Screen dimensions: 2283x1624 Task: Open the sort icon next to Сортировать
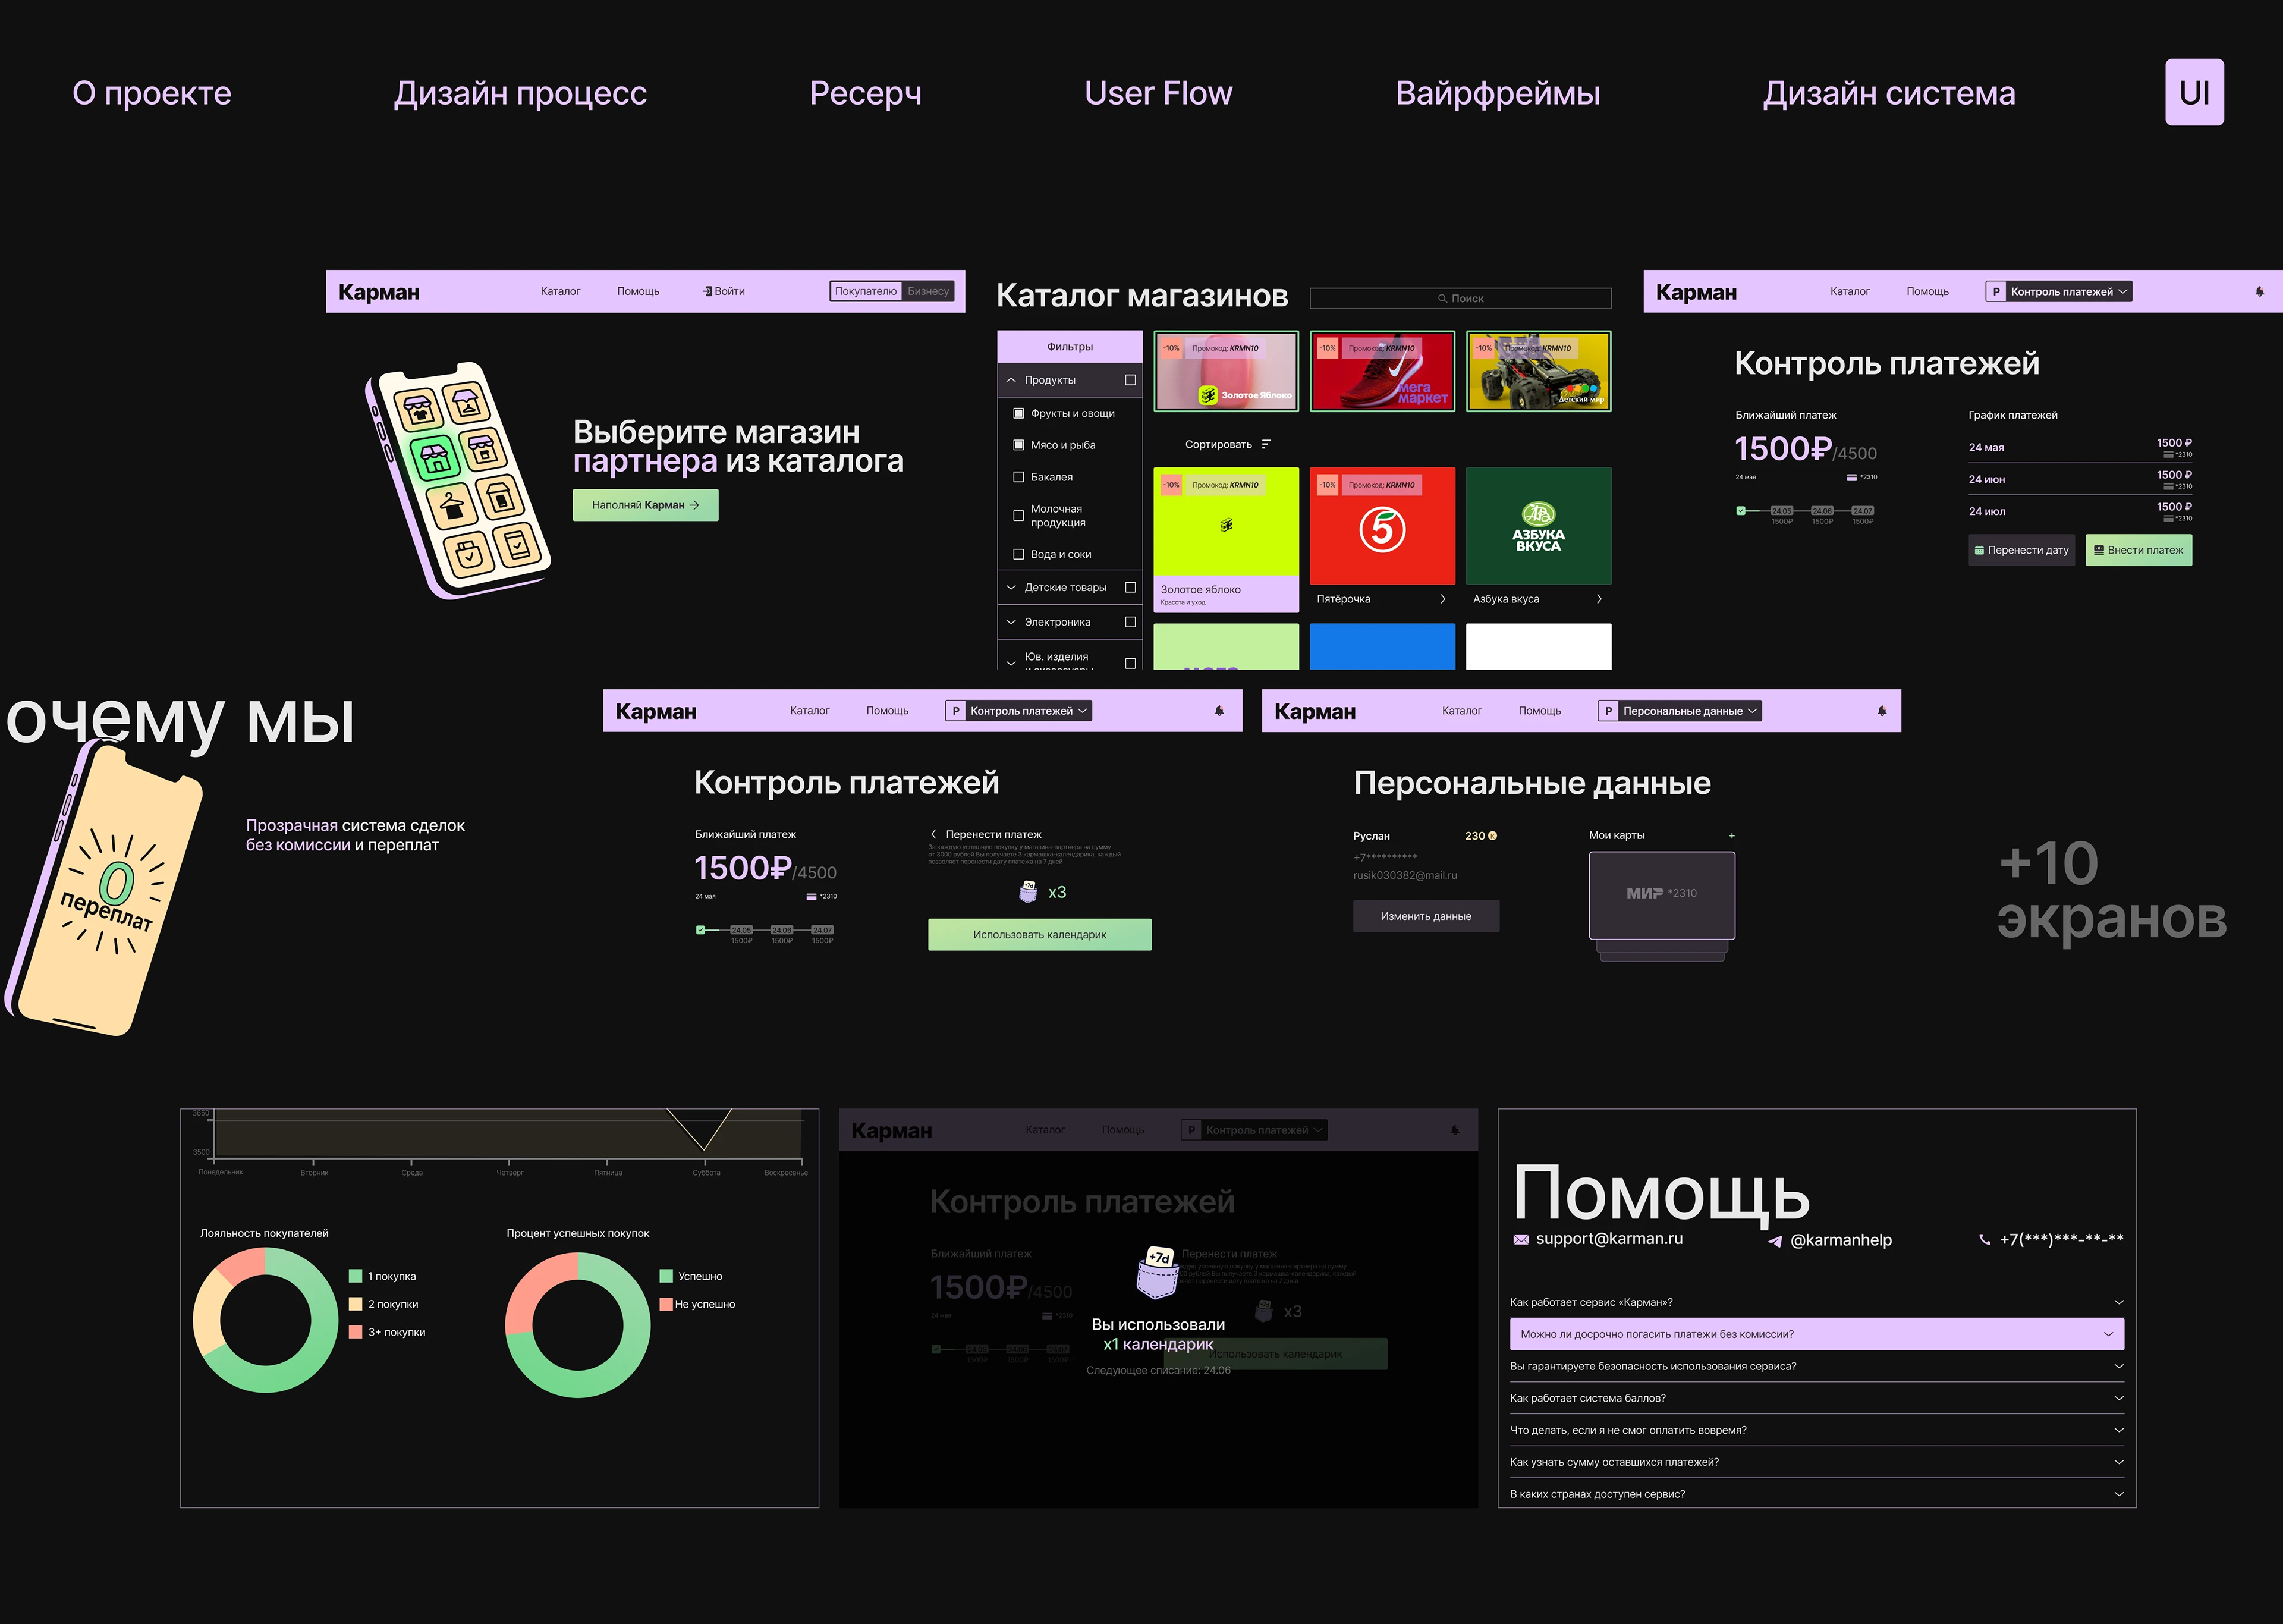[x=1265, y=444]
